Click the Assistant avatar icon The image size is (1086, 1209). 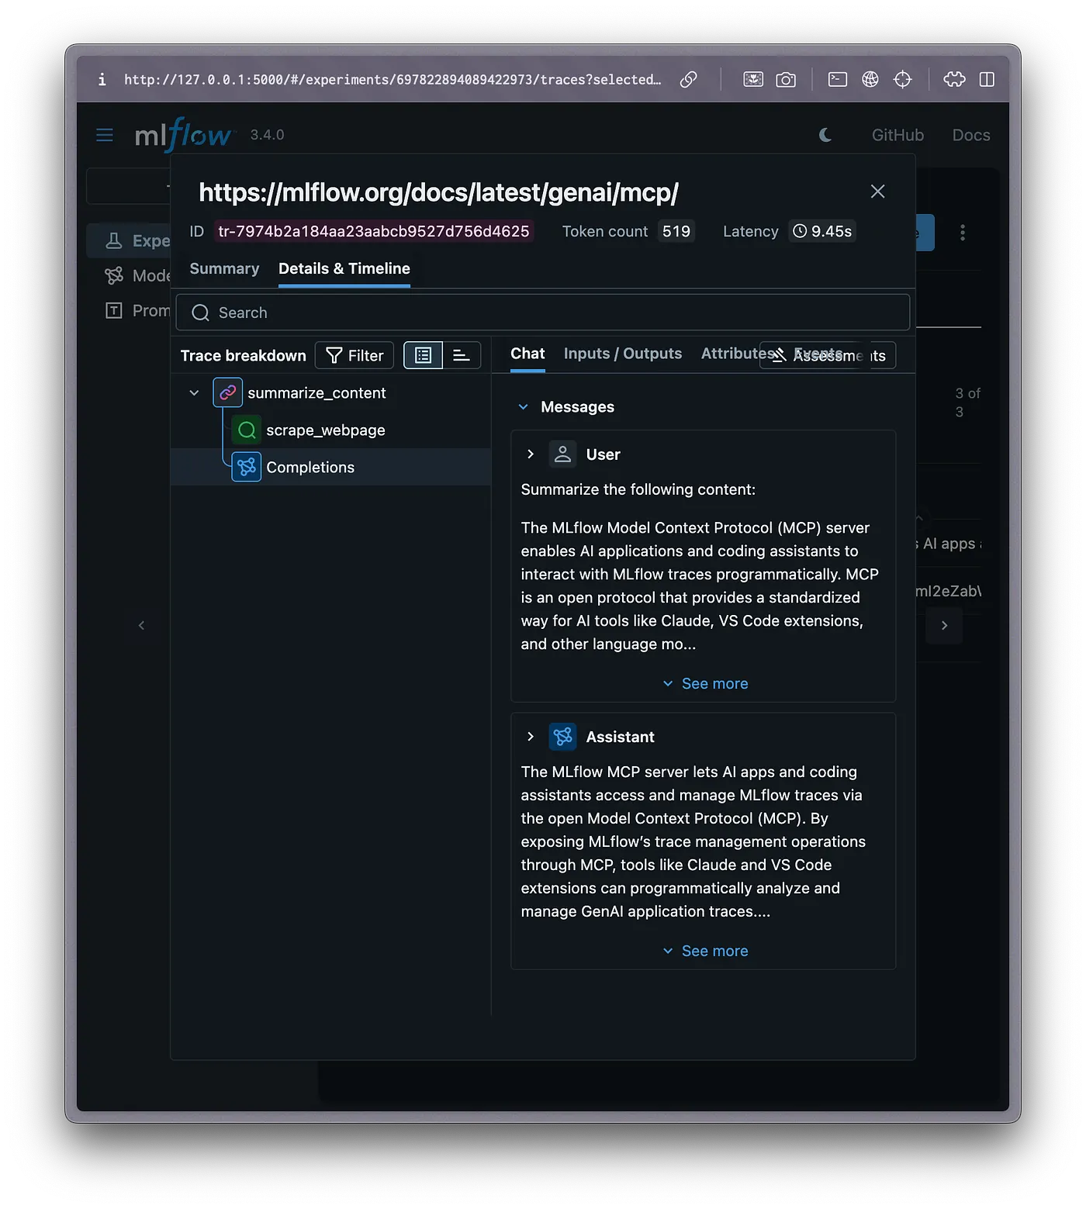pyautogui.click(x=563, y=737)
